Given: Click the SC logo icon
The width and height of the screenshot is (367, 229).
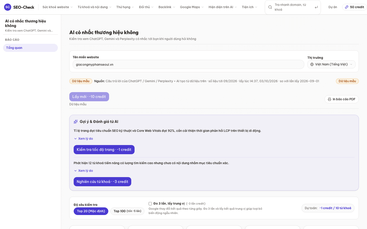Looking at the screenshot, I should 8,7.
